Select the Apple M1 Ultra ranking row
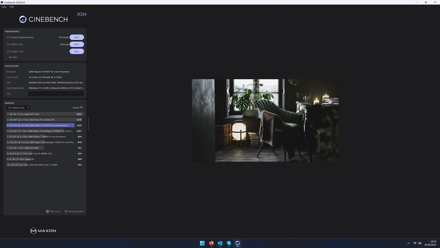The width and height of the screenshot is (440, 248). (x=45, y=114)
